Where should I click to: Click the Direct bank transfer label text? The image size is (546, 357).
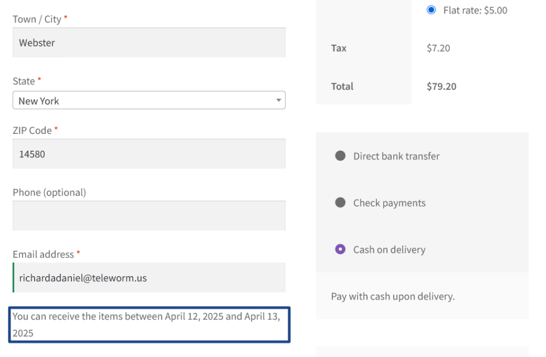(x=396, y=156)
